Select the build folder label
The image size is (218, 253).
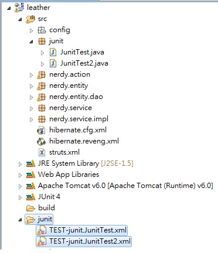point(46,208)
